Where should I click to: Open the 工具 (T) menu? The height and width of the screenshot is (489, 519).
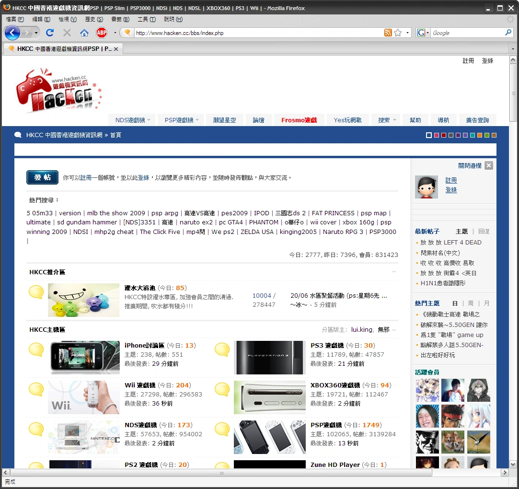[x=147, y=19]
